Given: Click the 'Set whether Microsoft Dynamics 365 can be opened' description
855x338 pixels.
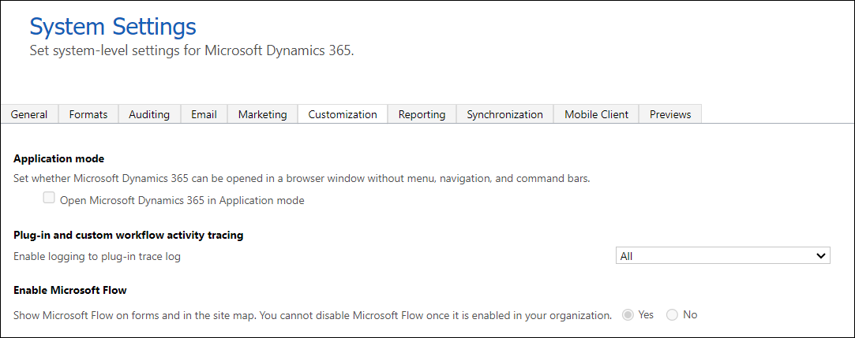Looking at the screenshot, I should pos(302,179).
